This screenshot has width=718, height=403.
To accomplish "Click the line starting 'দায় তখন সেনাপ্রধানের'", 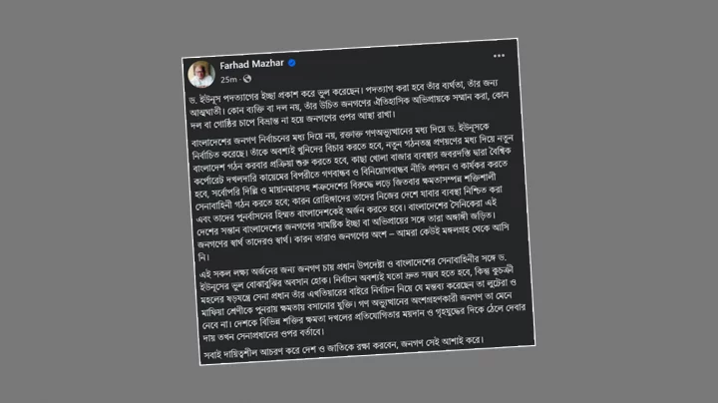I will point(263,335).
